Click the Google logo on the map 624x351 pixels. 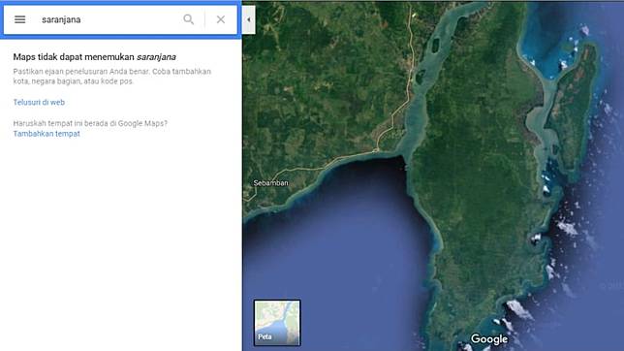489,339
